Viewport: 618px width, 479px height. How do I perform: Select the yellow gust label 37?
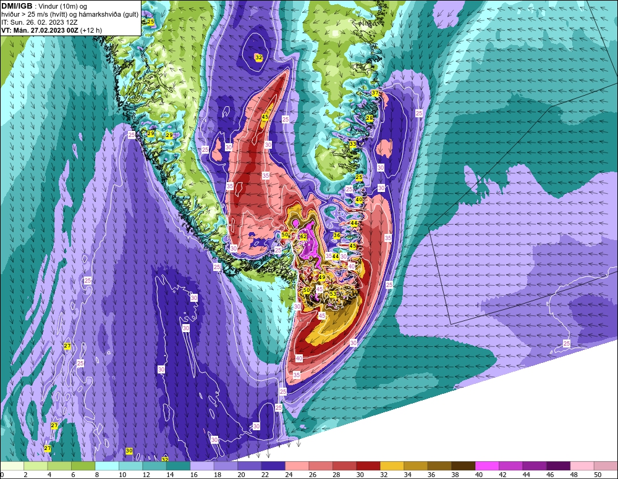coord(375,93)
